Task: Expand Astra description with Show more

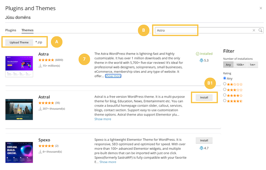Action: [113, 76]
